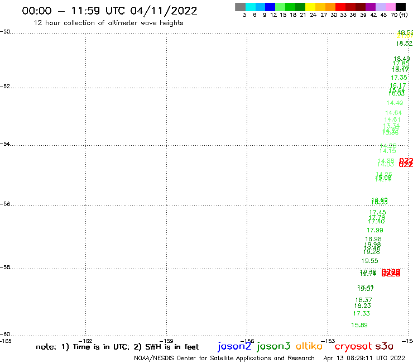This screenshot has width=413, height=363.
Task: Click the longitude axis label -159
Action: [166, 341]
